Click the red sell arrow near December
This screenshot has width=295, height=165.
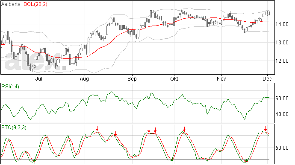265,129
